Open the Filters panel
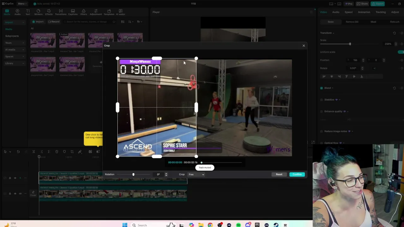This screenshot has height=227, width=404. tap(84, 12)
